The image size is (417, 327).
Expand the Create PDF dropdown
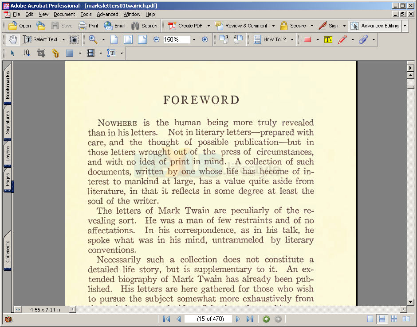click(x=208, y=26)
